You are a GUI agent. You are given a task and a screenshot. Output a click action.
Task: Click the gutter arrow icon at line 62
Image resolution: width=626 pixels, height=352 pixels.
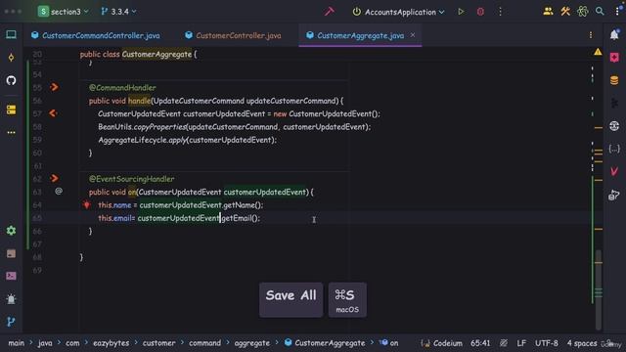pos(55,178)
